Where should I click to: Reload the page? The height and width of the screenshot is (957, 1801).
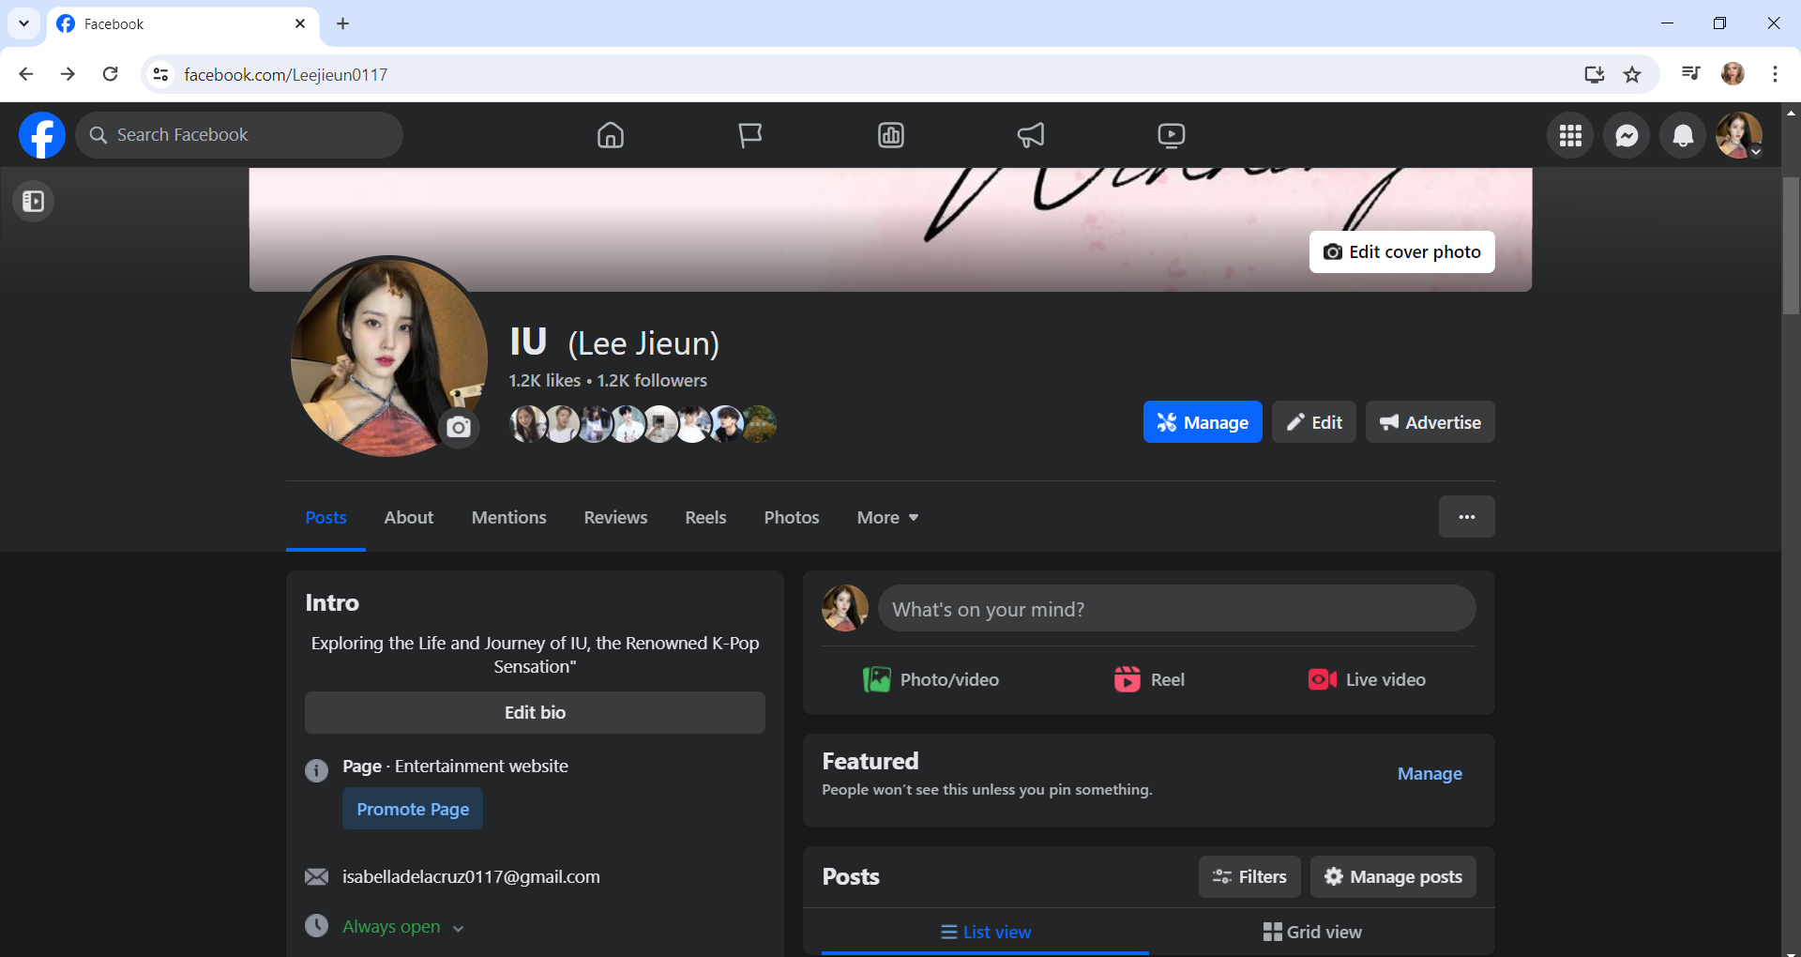pyautogui.click(x=111, y=74)
